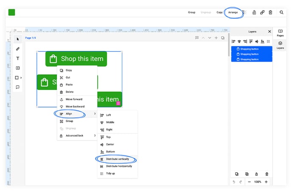Select the media insert tool
This screenshot has height=194, width=292.
pos(18,68)
